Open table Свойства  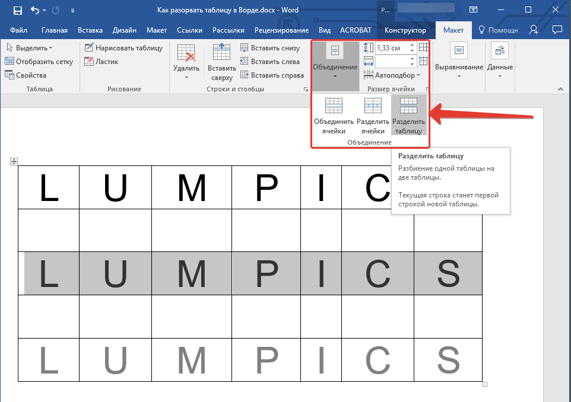coord(26,75)
